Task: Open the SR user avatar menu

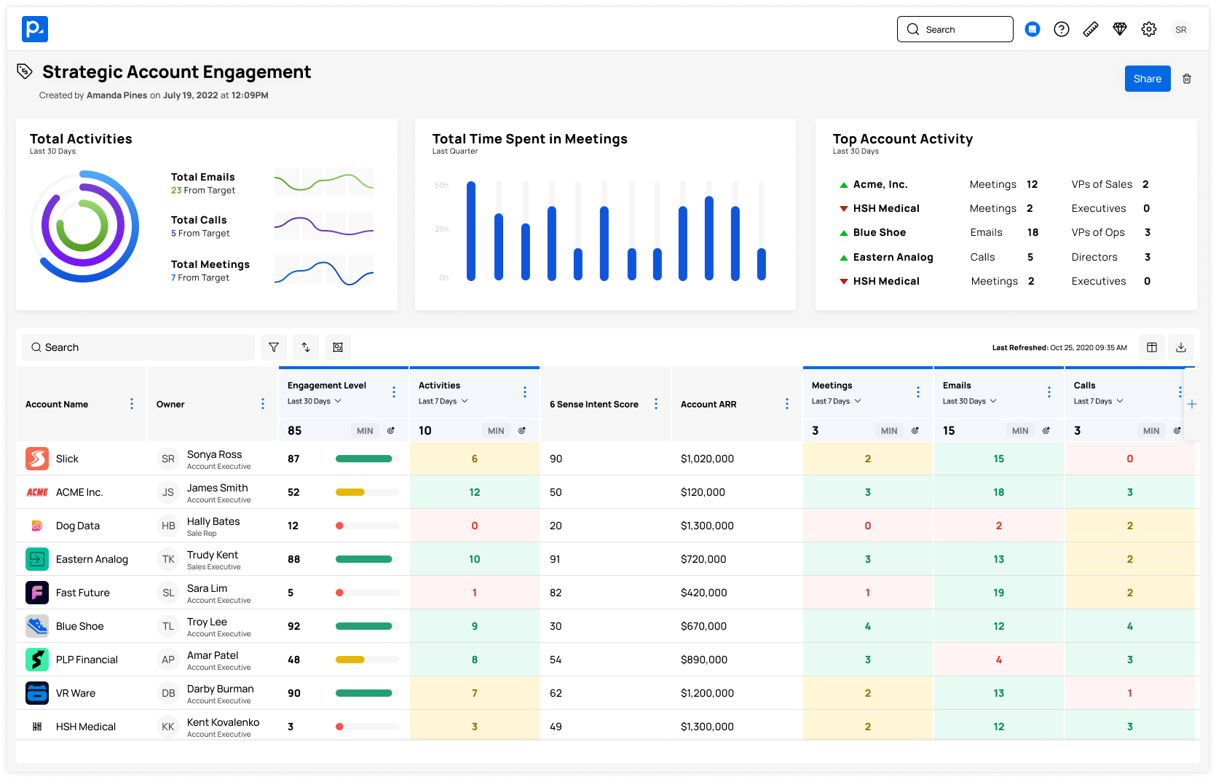Action: coord(1181,30)
